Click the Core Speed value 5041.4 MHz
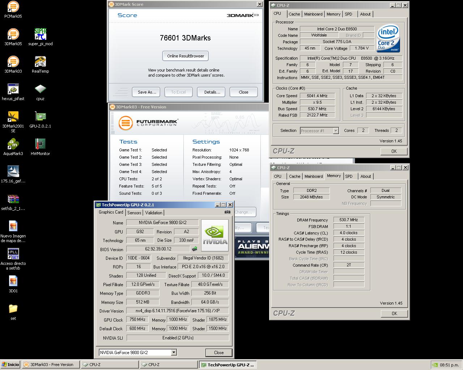Image resolution: width=463 pixels, height=370 pixels. [317, 96]
